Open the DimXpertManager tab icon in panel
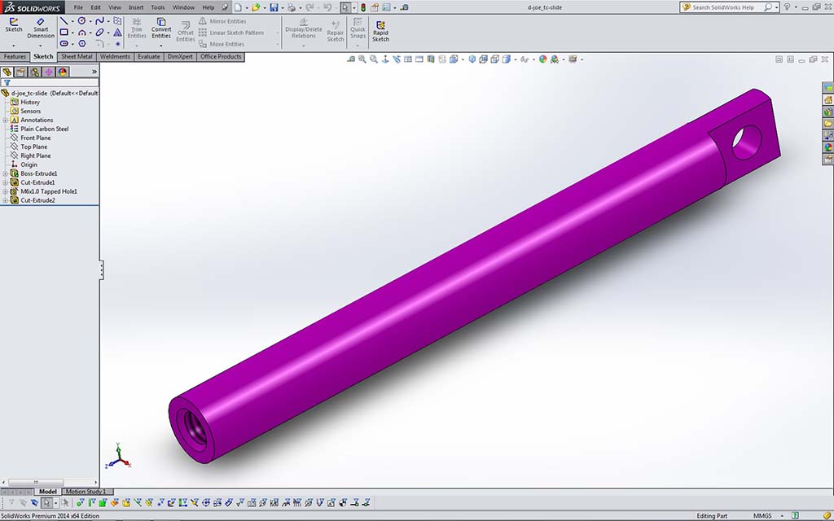Viewport: 834px width, 521px height. (x=48, y=72)
